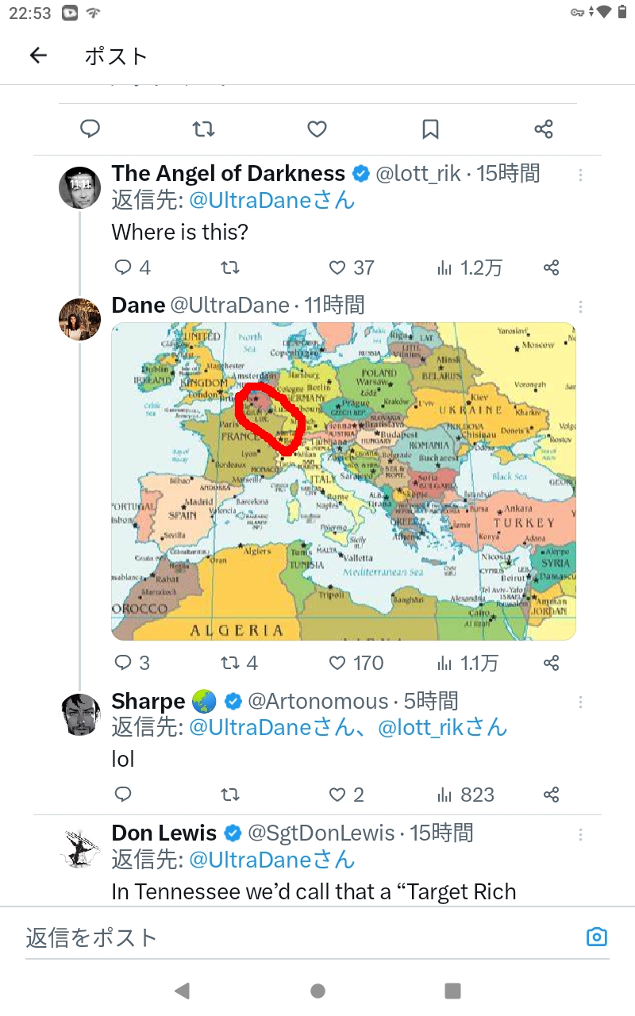Open more options for Dane's post
This screenshot has height=1016, width=635.
tap(581, 306)
